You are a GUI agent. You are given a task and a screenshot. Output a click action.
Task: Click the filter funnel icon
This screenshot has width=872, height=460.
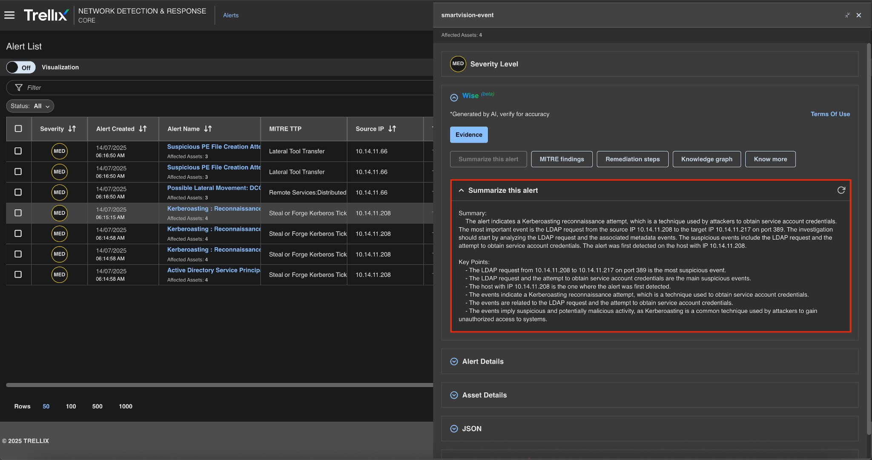tap(19, 88)
